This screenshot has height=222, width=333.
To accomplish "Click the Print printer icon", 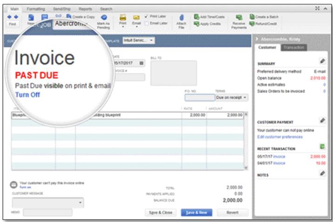I will coord(123,17).
